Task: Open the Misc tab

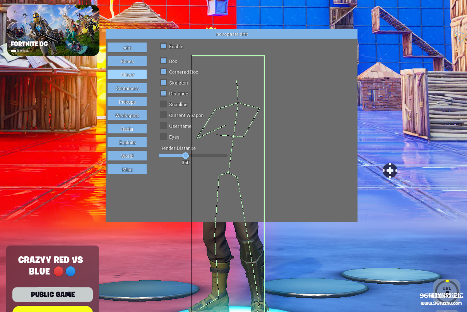Action: click(127, 169)
